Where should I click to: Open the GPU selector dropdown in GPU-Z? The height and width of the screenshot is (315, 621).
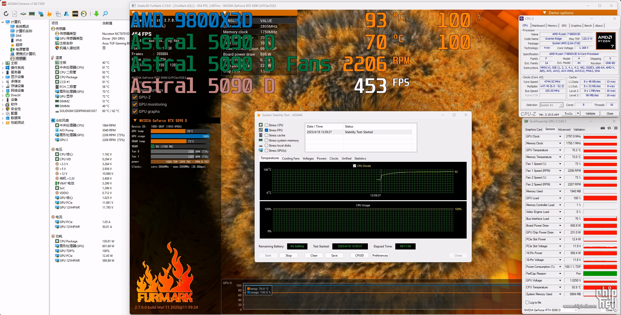click(x=576, y=310)
